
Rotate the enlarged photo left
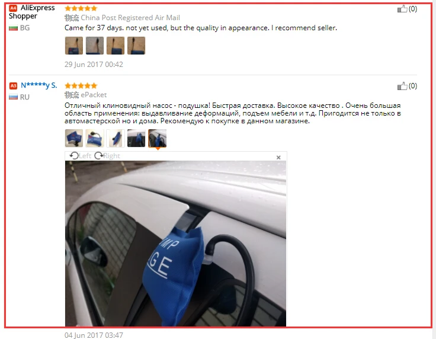tap(80, 156)
